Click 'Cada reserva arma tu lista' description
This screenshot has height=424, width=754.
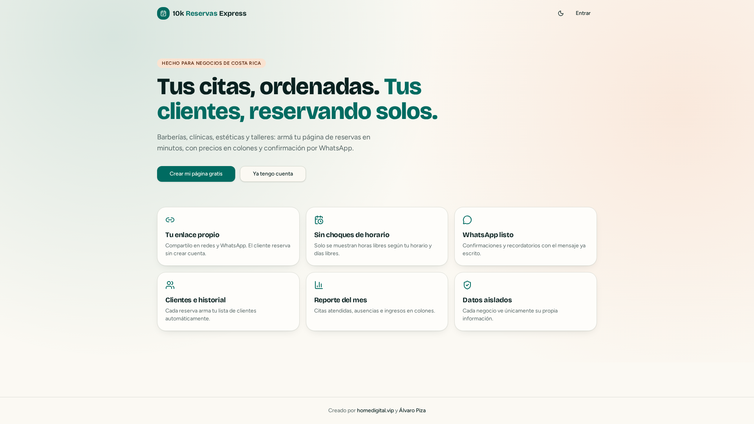tap(211, 315)
